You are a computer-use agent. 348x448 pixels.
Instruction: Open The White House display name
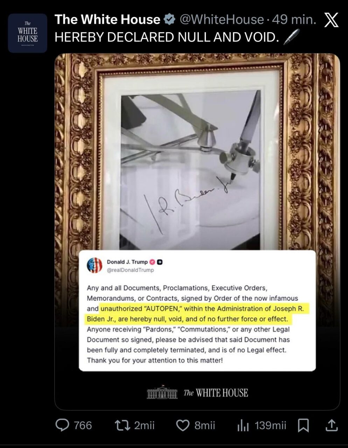tap(107, 20)
